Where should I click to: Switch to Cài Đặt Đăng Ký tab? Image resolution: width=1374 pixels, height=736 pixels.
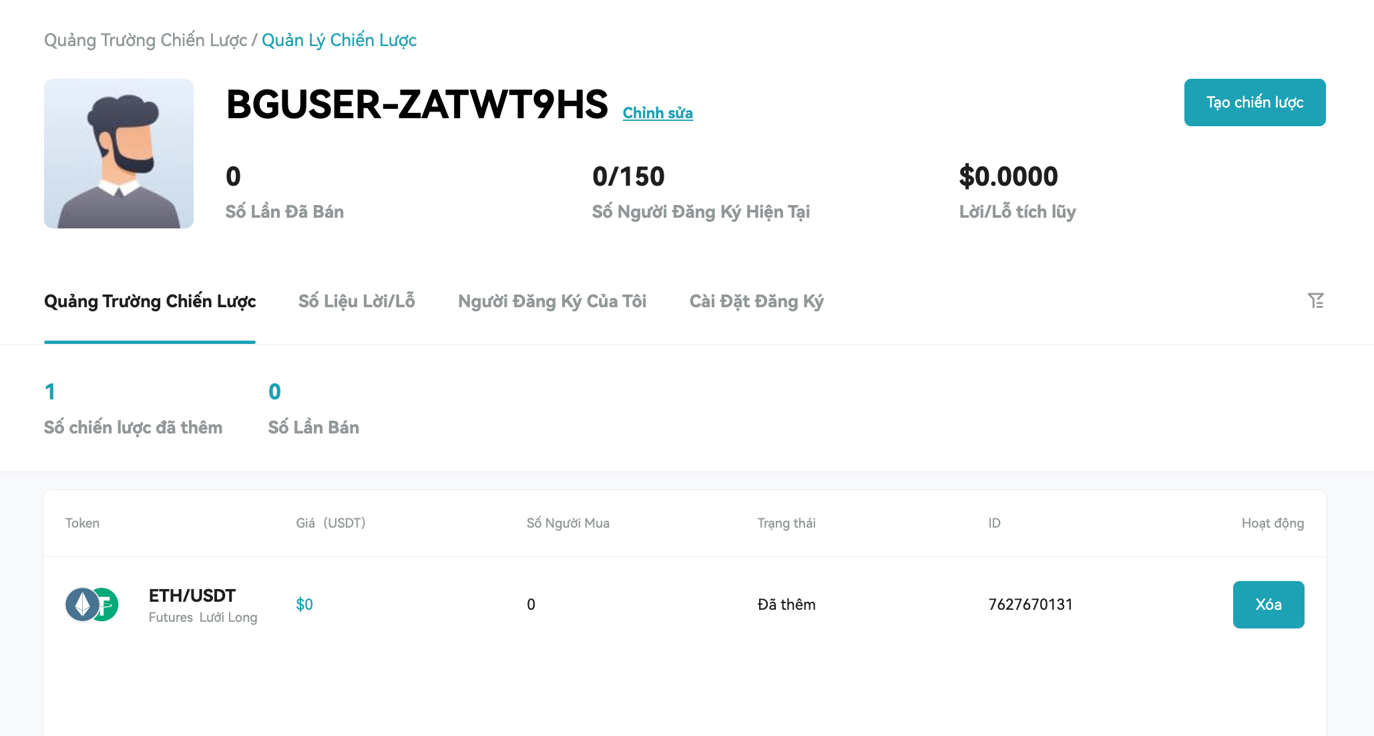coord(756,301)
